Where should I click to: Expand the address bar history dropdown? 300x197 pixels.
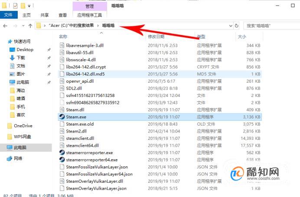pos(231,26)
